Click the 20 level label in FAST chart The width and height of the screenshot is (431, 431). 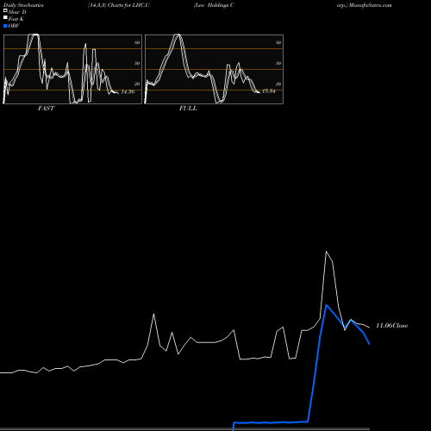point(137,84)
